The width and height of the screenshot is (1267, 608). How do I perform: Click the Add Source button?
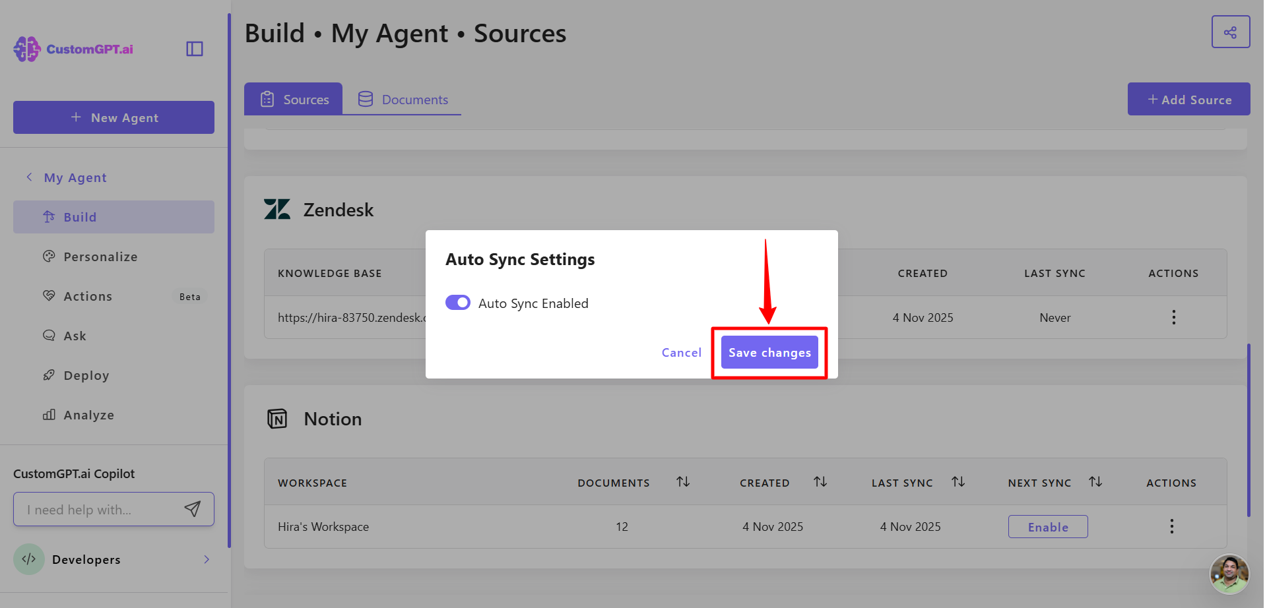point(1188,99)
